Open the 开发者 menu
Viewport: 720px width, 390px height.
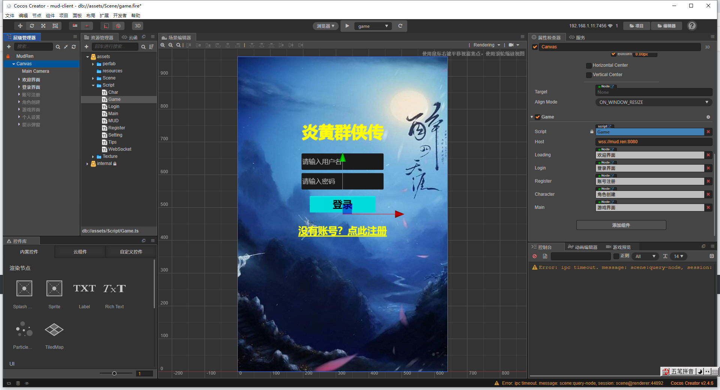(x=120, y=15)
